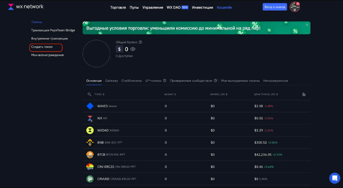The width and height of the screenshot is (343, 188).
Task: Open Внутренние транзакции sidebar link
Action: tap(49, 38)
